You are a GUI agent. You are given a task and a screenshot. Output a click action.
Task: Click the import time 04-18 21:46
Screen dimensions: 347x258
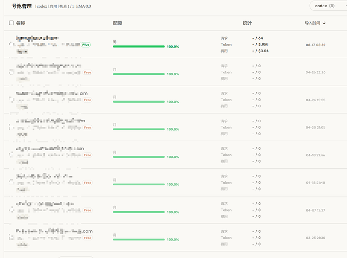[x=316, y=155]
